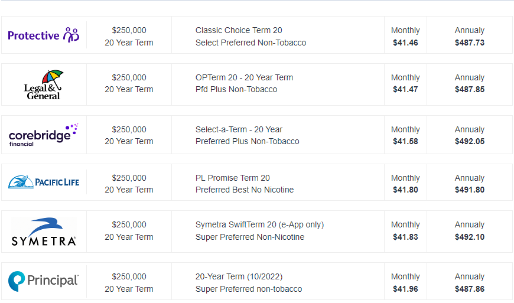Open the PL Promise Term 20 plan
The height and width of the screenshot is (303, 514).
232,178
